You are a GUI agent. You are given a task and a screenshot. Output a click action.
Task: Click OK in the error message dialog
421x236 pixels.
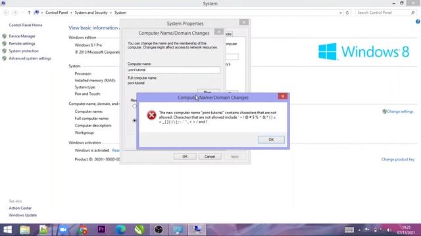[x=271, y=140]
